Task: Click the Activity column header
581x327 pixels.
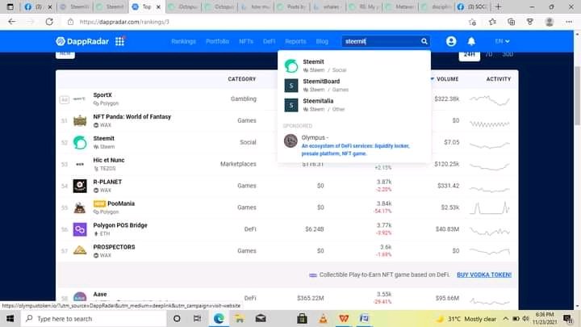Action: [x=499, y=79]
